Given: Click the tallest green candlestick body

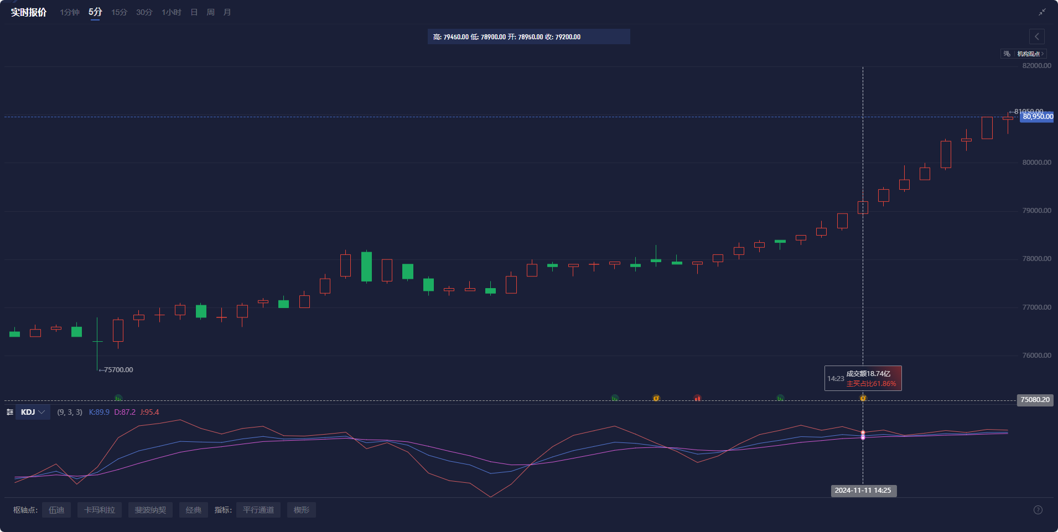Looking at the screenshot, I should [366, 267].
